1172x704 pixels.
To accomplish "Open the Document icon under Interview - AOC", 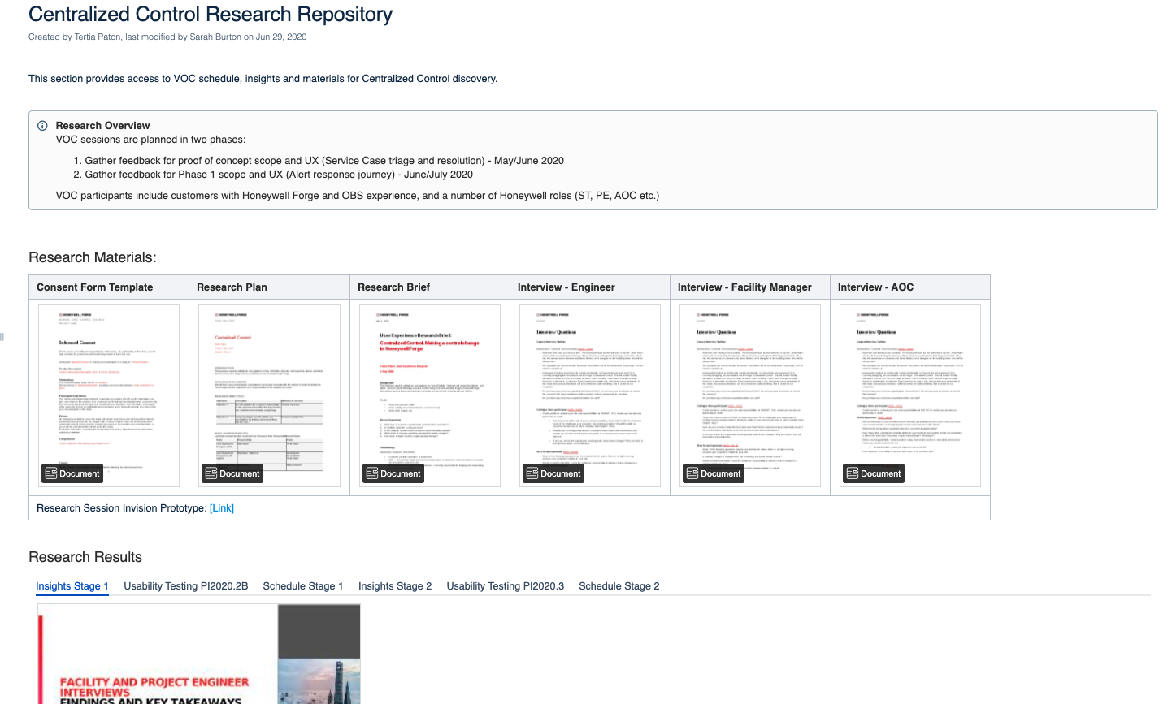I will click(873, 473).
